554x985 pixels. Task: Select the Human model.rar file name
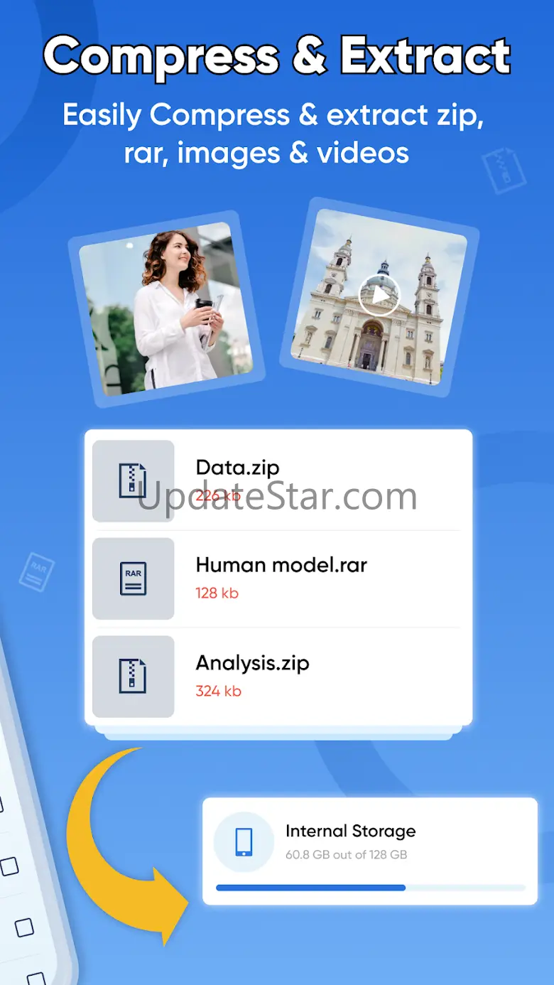pyautogui.click(x=281, y=565)
